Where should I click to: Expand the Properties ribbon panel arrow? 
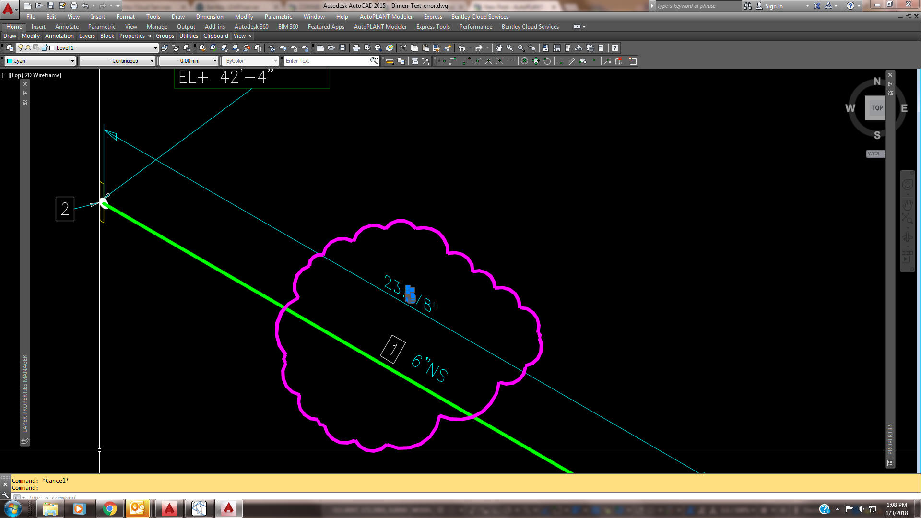(149, 36)
